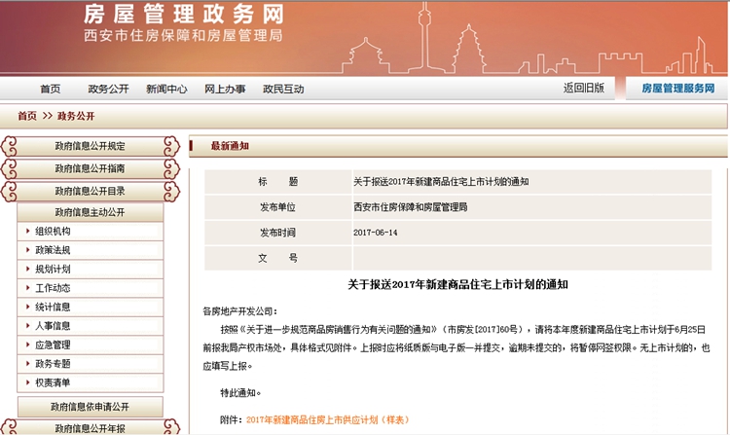This screenshot has height=435, width=730.
Task: Expand the 政府信息主动公开 section header
Action: pyautogui.click(x=90, y=212)
